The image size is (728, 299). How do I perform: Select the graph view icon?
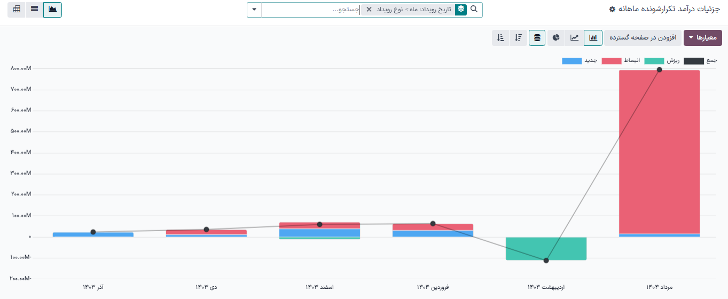(x=52, y=10)
